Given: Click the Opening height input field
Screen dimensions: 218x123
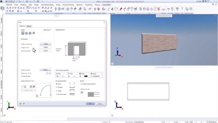Looking at the screenshot, I should coord(45,51).
